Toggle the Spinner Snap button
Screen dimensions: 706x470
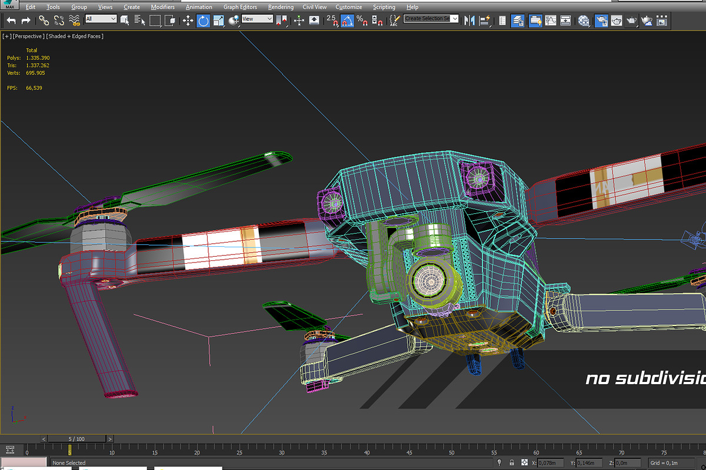click(378, 21)
